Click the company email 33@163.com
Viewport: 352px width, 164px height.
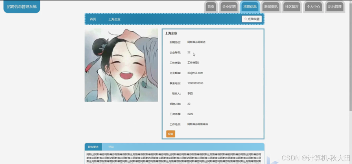point(195,73)
